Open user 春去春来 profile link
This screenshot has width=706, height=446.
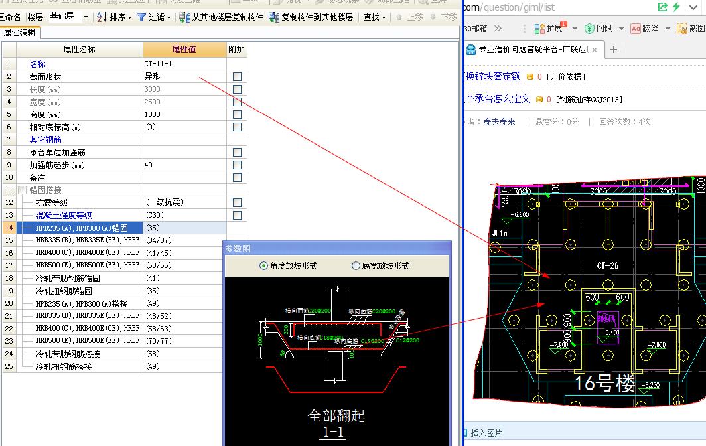(499, 121)
